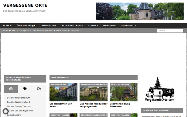Click the News Ticker arrow
Image resolution: width=187 pixels, height=117 pixels.
17,31
